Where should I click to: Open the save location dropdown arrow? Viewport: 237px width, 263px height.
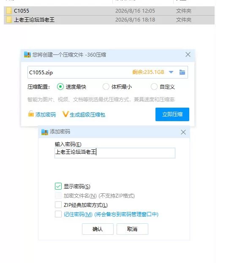point(171,72)
